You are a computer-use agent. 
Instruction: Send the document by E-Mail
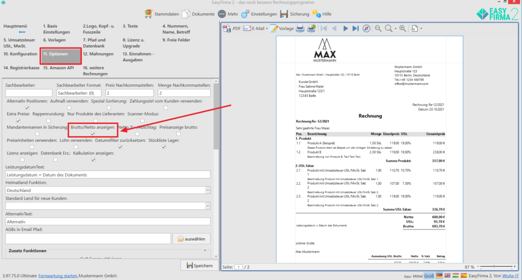pyautogui.click(x=254, y=29)
